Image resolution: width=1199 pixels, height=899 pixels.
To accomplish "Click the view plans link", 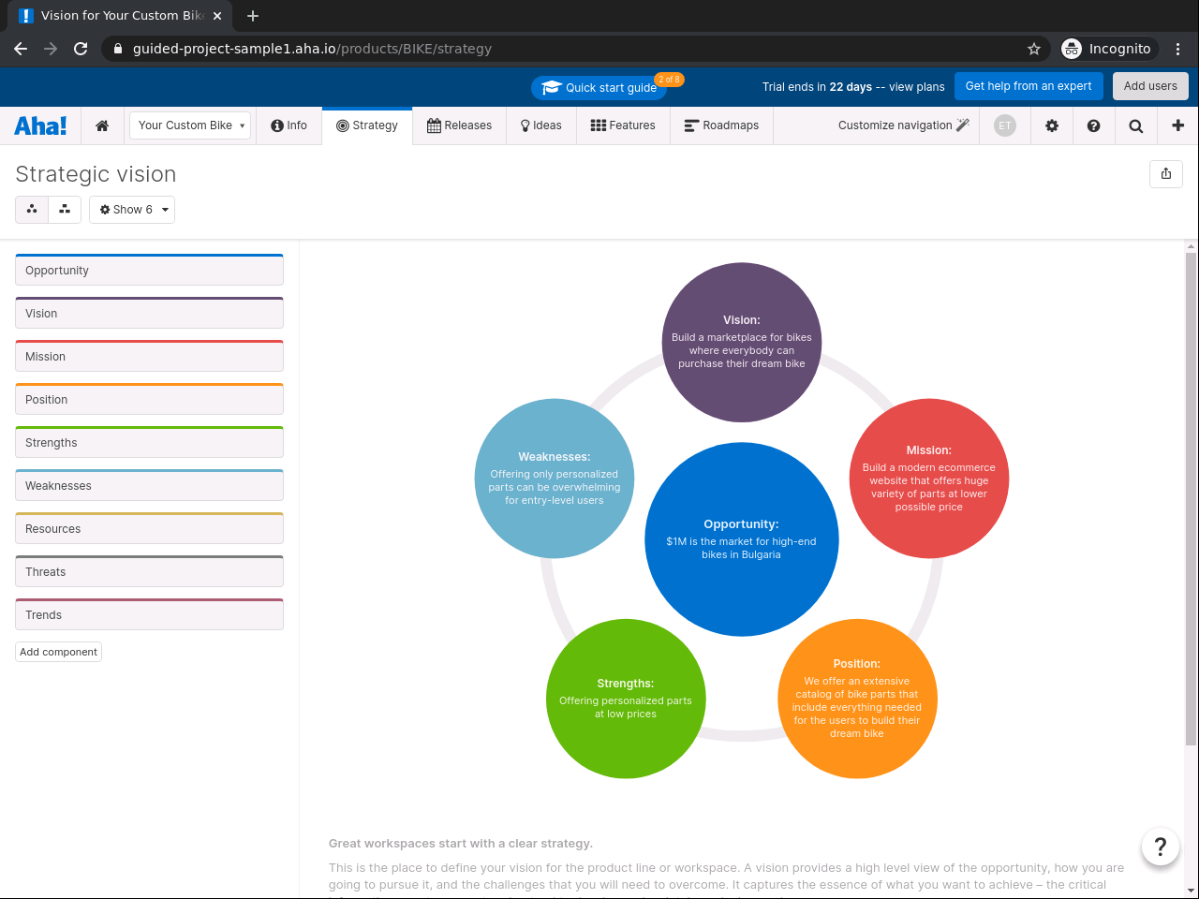I will [x=917, y=87].
